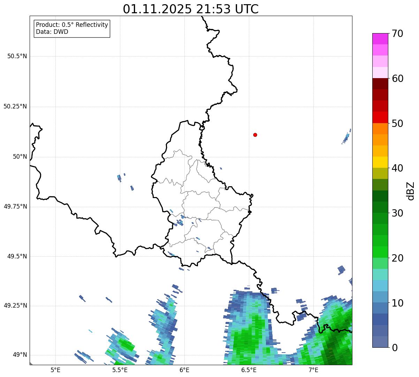Pick the top magenta colorbar segment
The width and height of the screenshot is (419, 377).
click(380, 39)
